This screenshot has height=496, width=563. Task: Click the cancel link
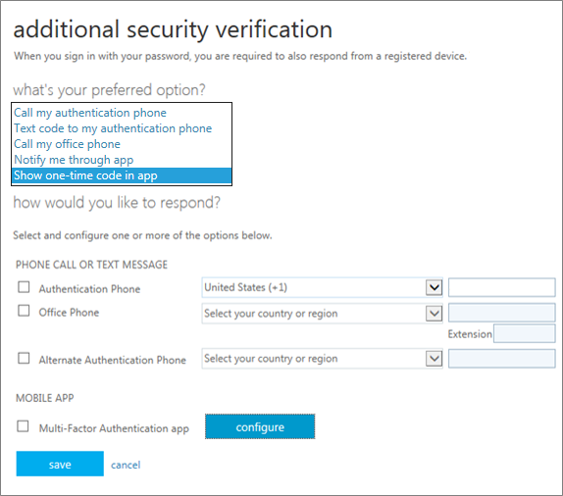126,466
